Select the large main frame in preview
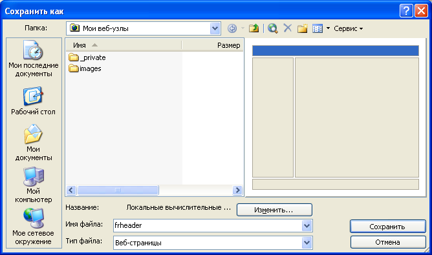432x255 pixels. 357,117
